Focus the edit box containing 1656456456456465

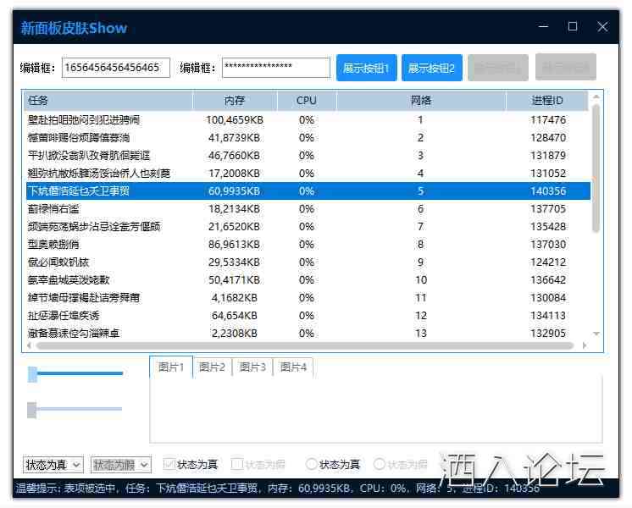click(x=115, y=68)
